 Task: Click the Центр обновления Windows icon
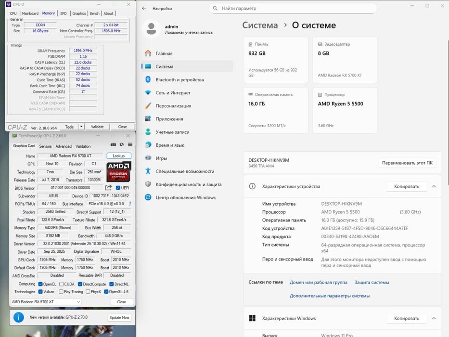[x=148, y=197]
